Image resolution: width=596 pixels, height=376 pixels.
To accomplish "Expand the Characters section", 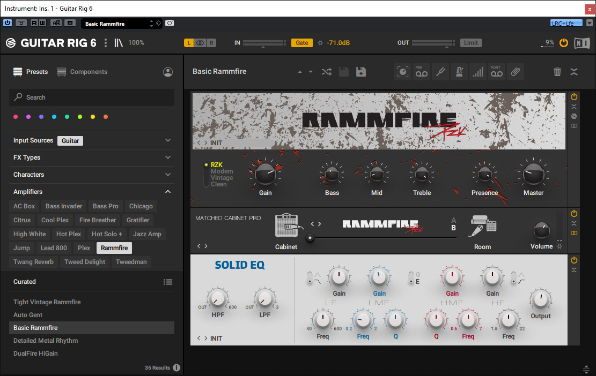I will click(x=168, y=175).
